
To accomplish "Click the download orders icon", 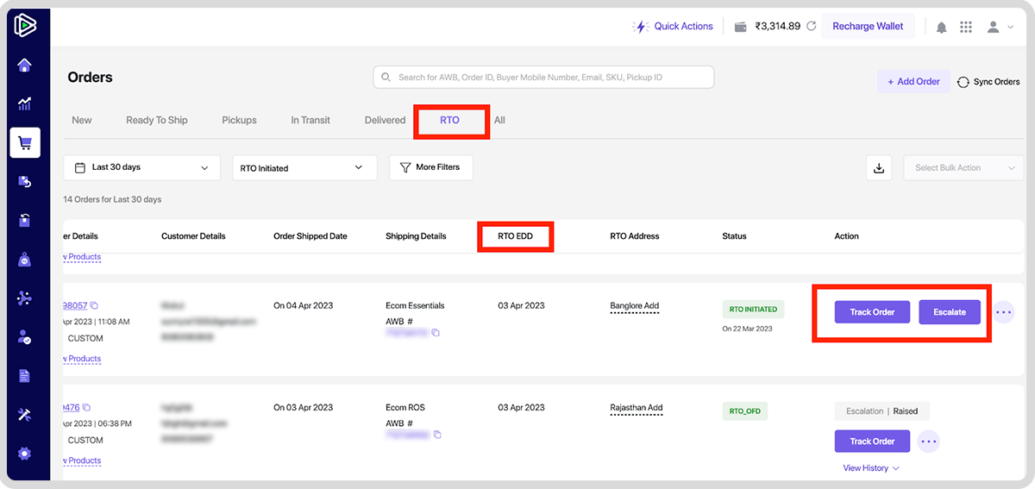I will (x=879, y=168).
